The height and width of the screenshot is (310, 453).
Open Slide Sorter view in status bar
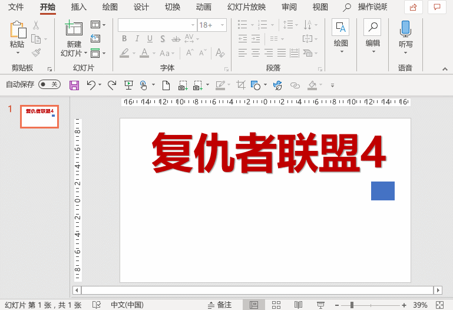(x=276, y=305)
